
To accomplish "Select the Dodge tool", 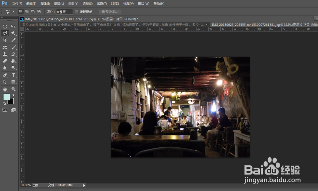I will tap(13, 68).
